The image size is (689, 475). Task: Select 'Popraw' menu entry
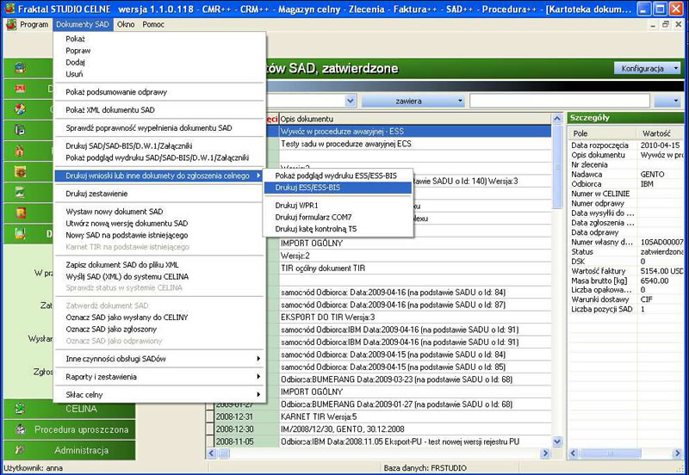(x=159, y=51)
